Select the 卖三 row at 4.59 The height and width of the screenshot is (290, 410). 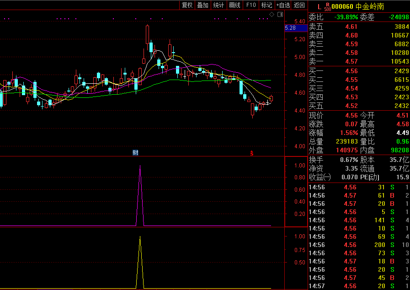pos(359,44)
